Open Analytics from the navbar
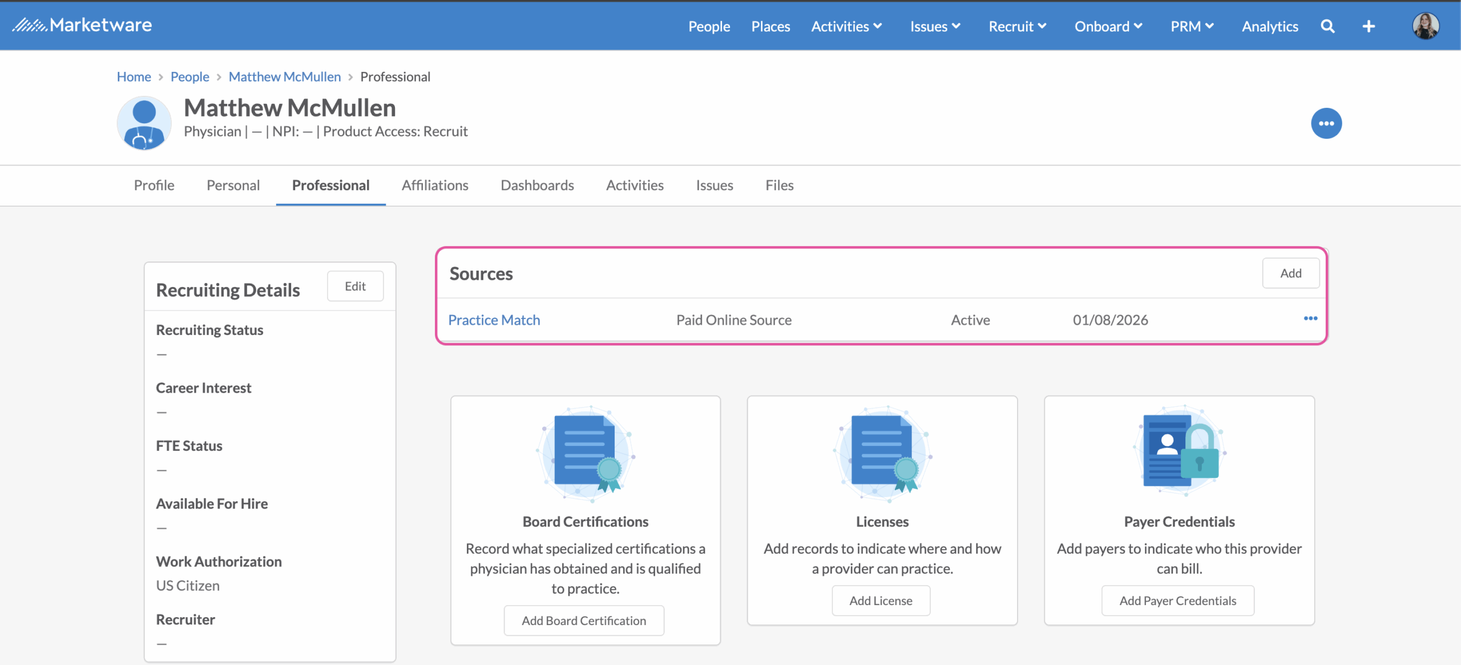1461x665 pixels. pos(1270,26)
